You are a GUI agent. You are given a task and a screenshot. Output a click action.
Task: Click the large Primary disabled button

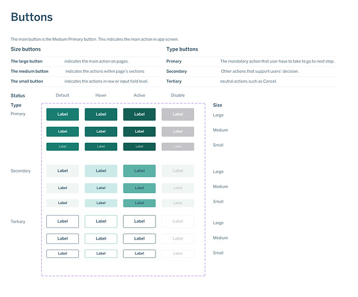coord(178,114)
